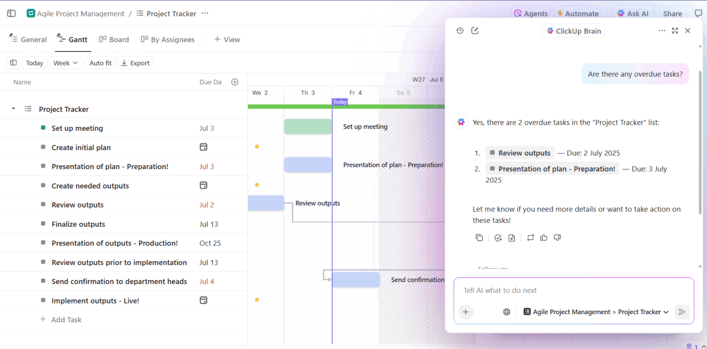
Task: Start a new ClickUp Brain chat
Action: point(475,30)
